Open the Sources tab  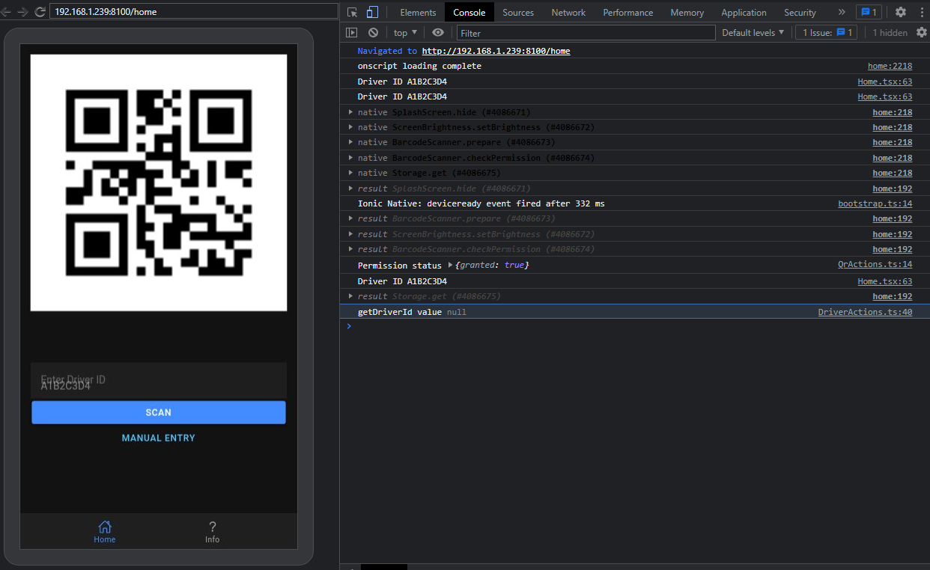518,12
